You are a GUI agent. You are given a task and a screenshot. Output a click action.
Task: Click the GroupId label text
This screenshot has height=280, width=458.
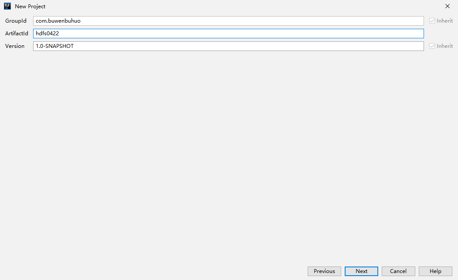tap(16, 21)
